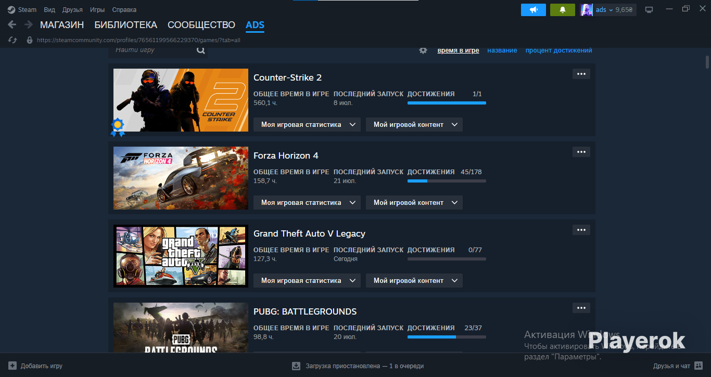The image size is (711, 377).
Task: Expand Forza Horizon 4 'Мой игровой контент' dropdown
Action: [414, 203]
